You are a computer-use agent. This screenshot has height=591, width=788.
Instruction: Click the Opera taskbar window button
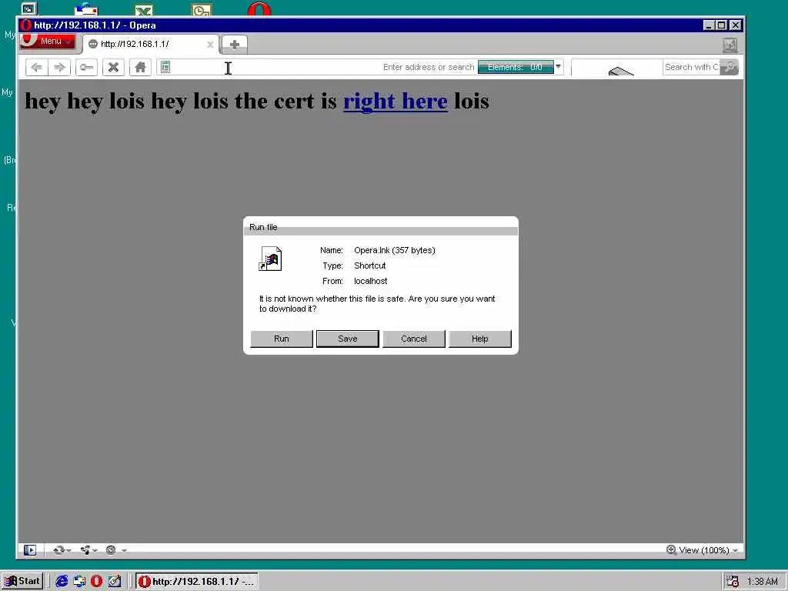[196, 582]
